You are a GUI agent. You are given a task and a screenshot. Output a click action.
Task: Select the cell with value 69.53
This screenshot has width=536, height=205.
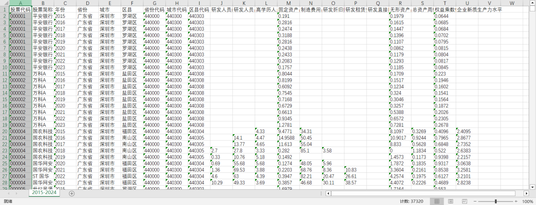pyautogui.click(x=244, y=170)
